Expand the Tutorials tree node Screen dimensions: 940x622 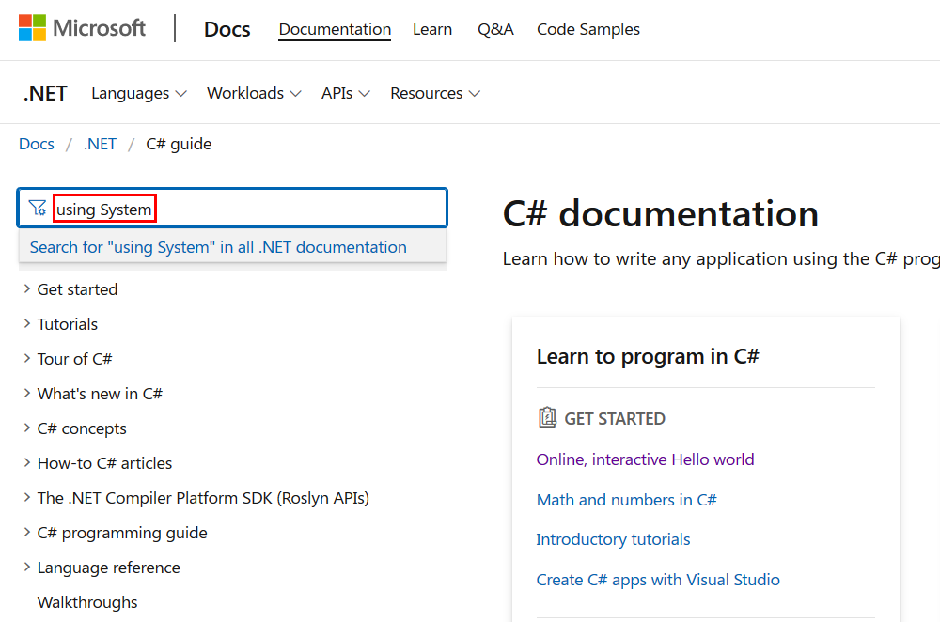click(60, 324)
